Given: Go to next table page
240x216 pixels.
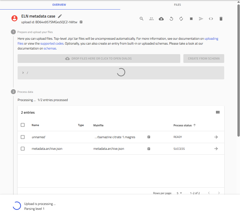Looking at the screenshot, I should click(x=219, y=193).
